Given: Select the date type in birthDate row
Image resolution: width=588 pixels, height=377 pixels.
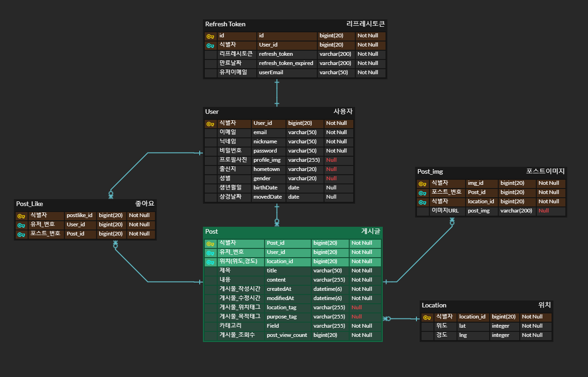Looking at the screenshot, I should (x=294, y=188).
